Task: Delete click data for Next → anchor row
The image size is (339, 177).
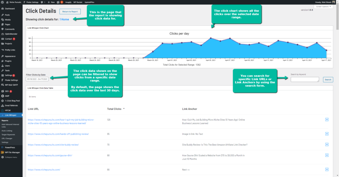Action: pyautogui.click(x=327, y=169)
